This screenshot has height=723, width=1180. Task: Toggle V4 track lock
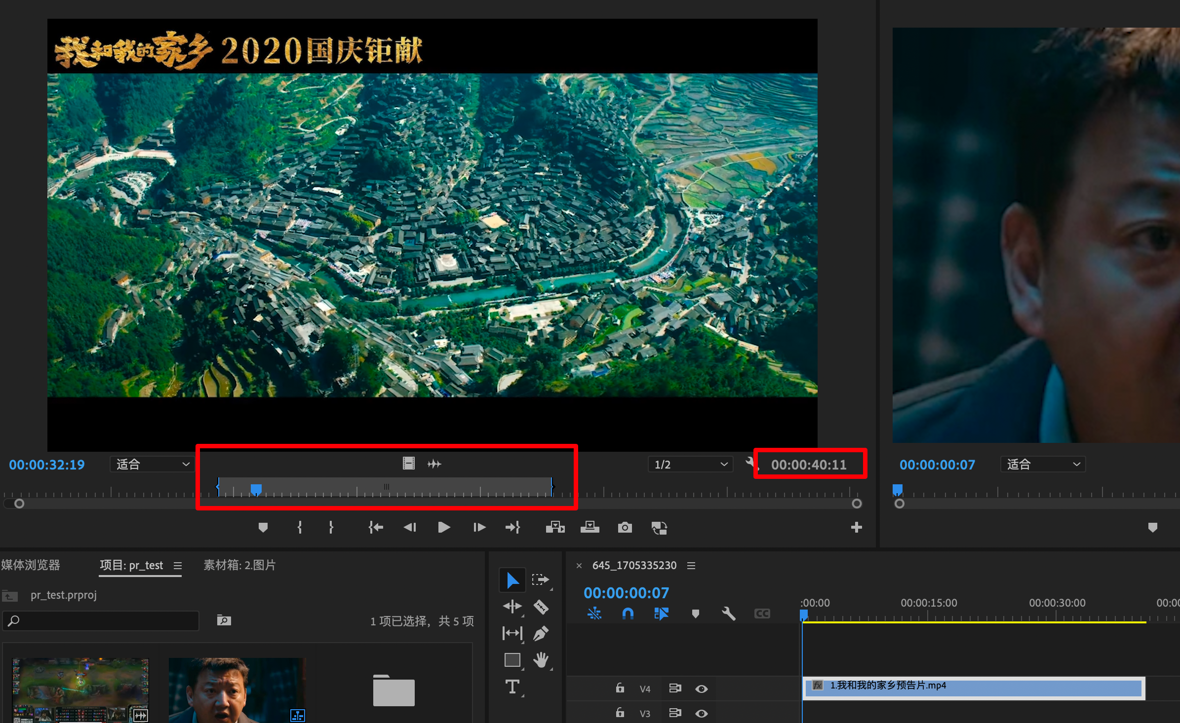[x=620, y=687]
